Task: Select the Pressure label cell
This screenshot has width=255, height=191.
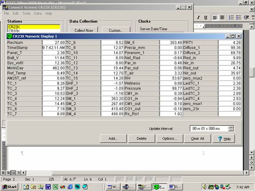Action: [142, 88]
